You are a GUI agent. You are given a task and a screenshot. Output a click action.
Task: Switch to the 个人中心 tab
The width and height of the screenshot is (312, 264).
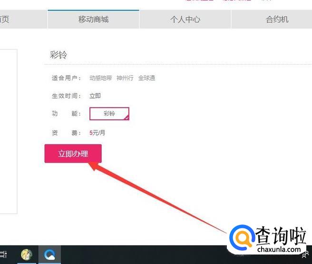[x=185, y=20]
